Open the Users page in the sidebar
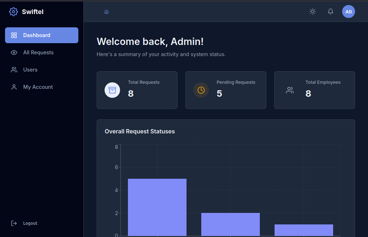 30,70
